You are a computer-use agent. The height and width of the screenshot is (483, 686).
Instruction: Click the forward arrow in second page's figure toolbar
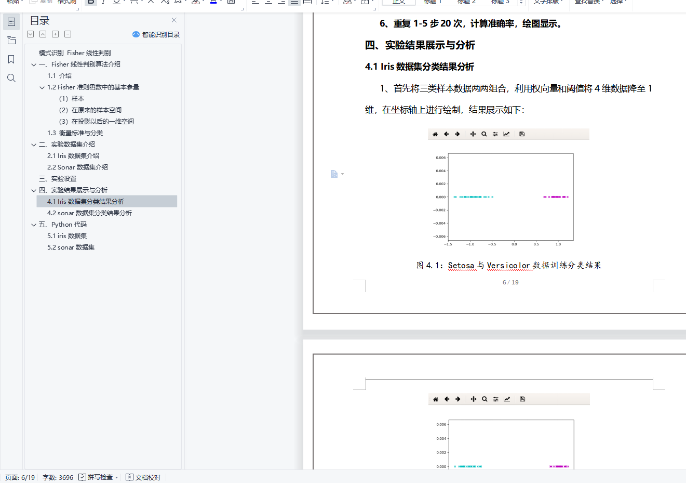point(458,399)
